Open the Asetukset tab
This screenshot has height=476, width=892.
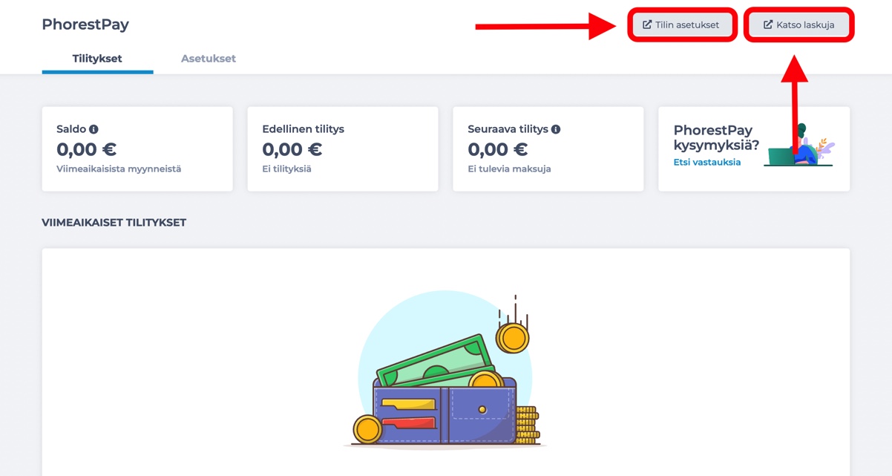click(209, 59)
